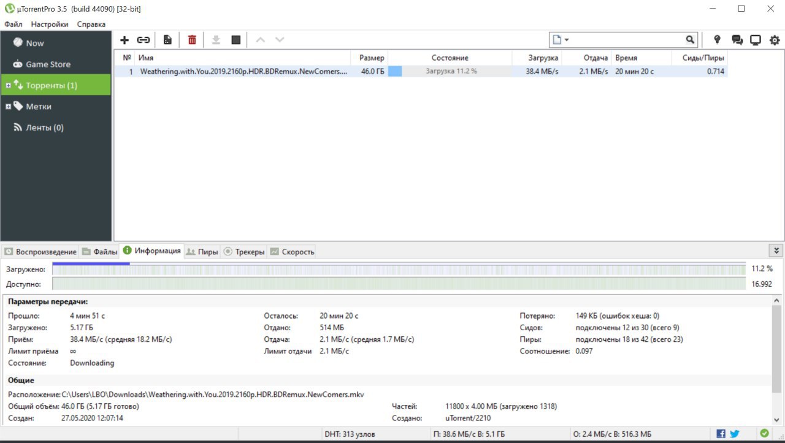
Task: Sort by the Состояние column header
Action: pyautogui.click(x=450, y=58)
